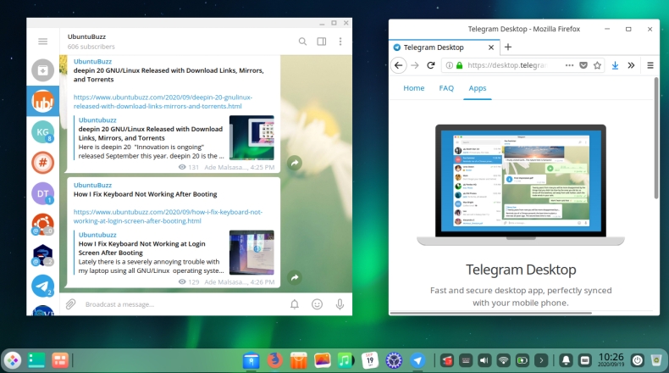This screenshot has width=669, height=373.
Task: Open Firefox from the dock
Action: pos(274,360)
